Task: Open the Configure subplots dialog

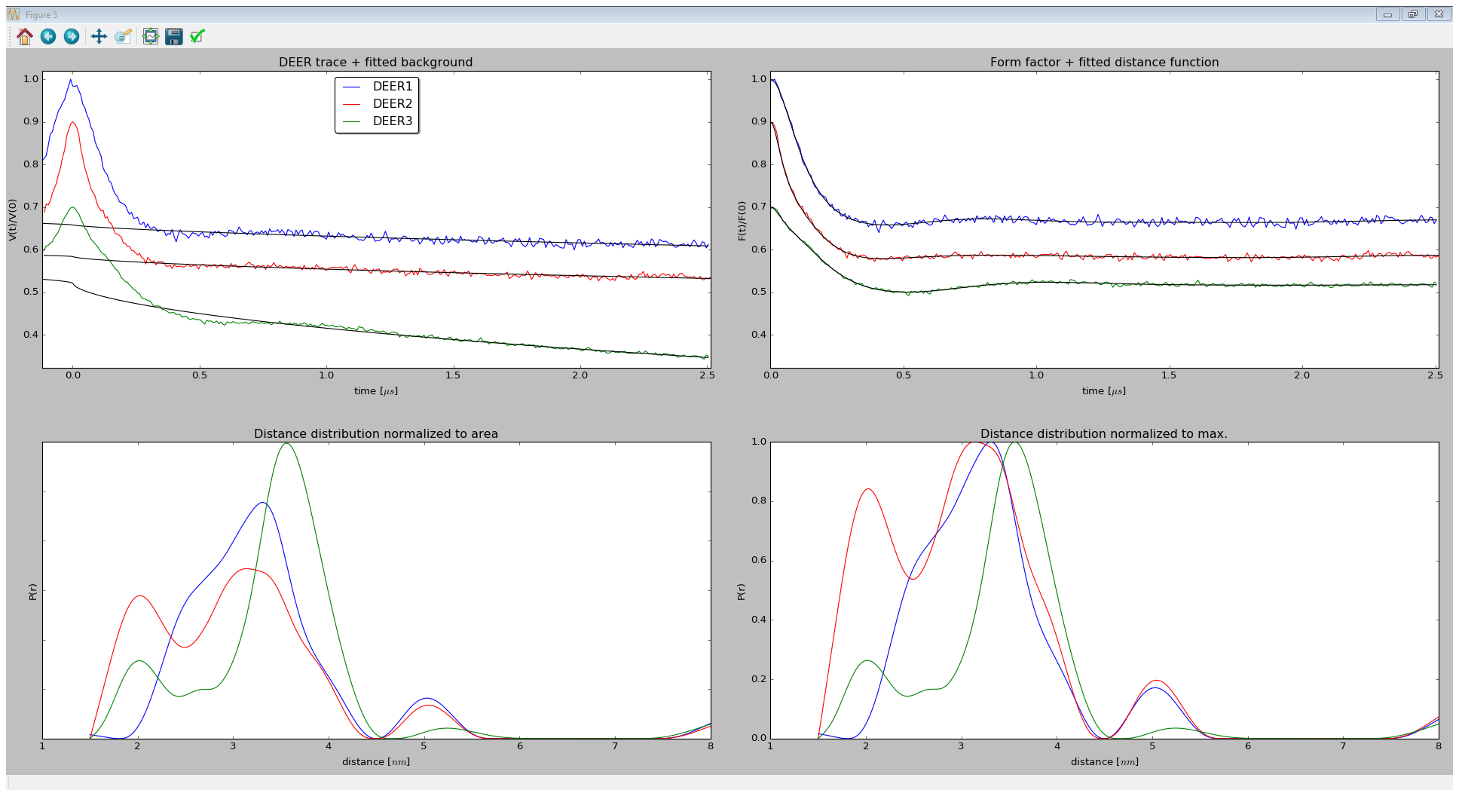Action: click(x=151, y=36)
